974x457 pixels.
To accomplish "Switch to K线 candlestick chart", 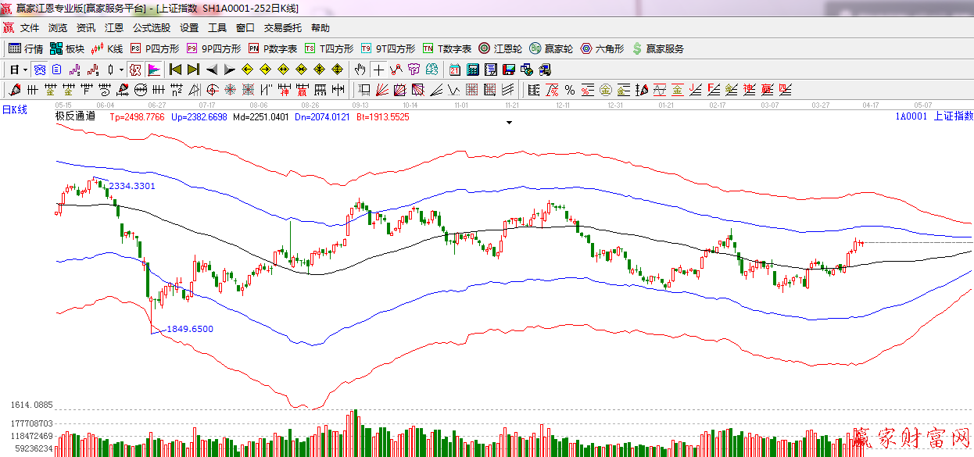I will coord(107,48).
